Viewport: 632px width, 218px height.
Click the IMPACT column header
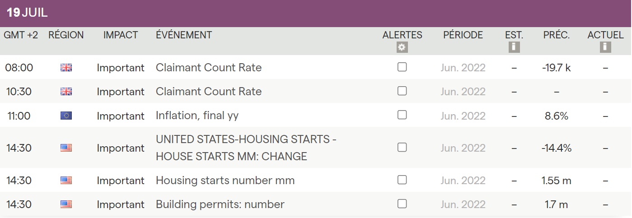pyautogui.click(x=121, y=35)
